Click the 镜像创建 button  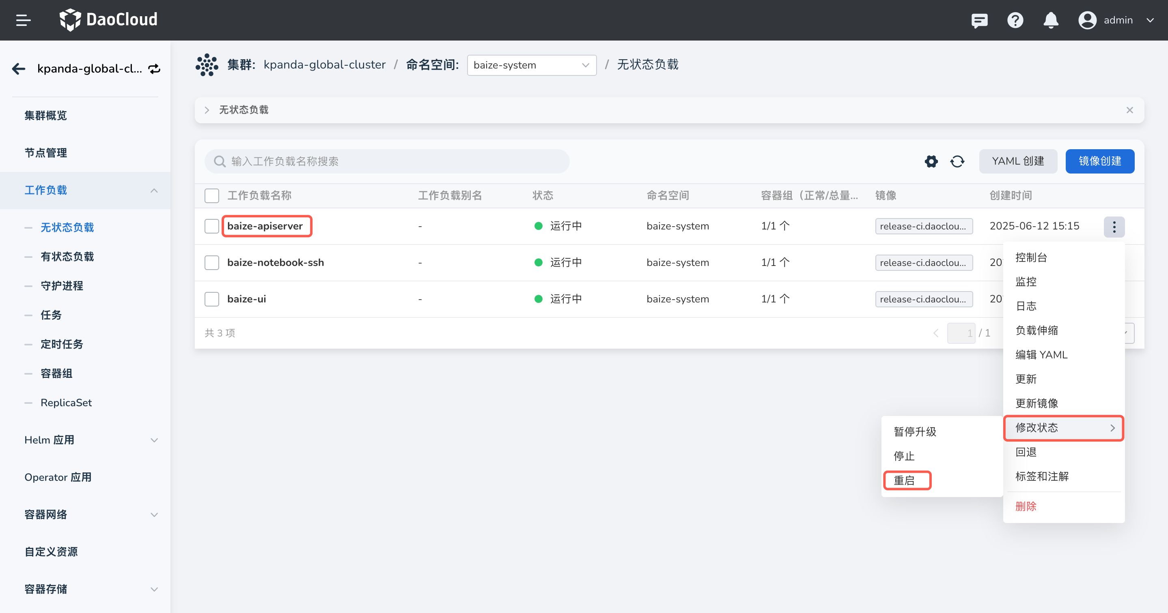tap(1099, 161)
